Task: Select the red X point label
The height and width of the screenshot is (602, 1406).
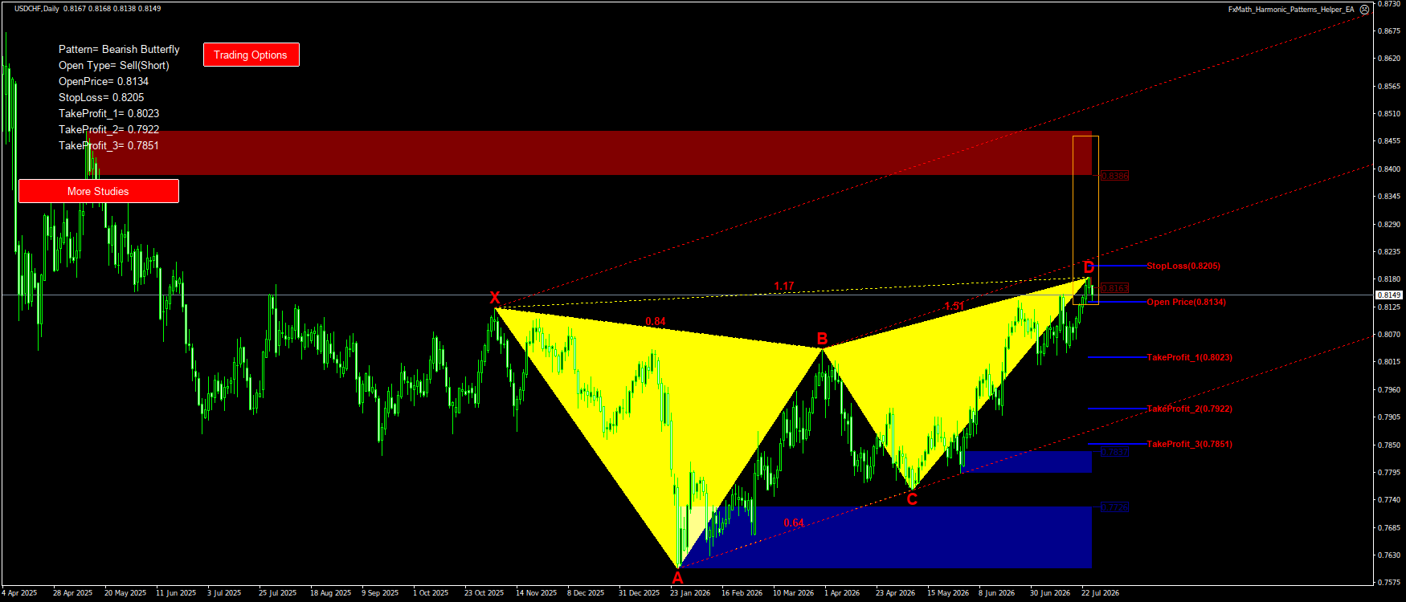Action: (495, 299)
